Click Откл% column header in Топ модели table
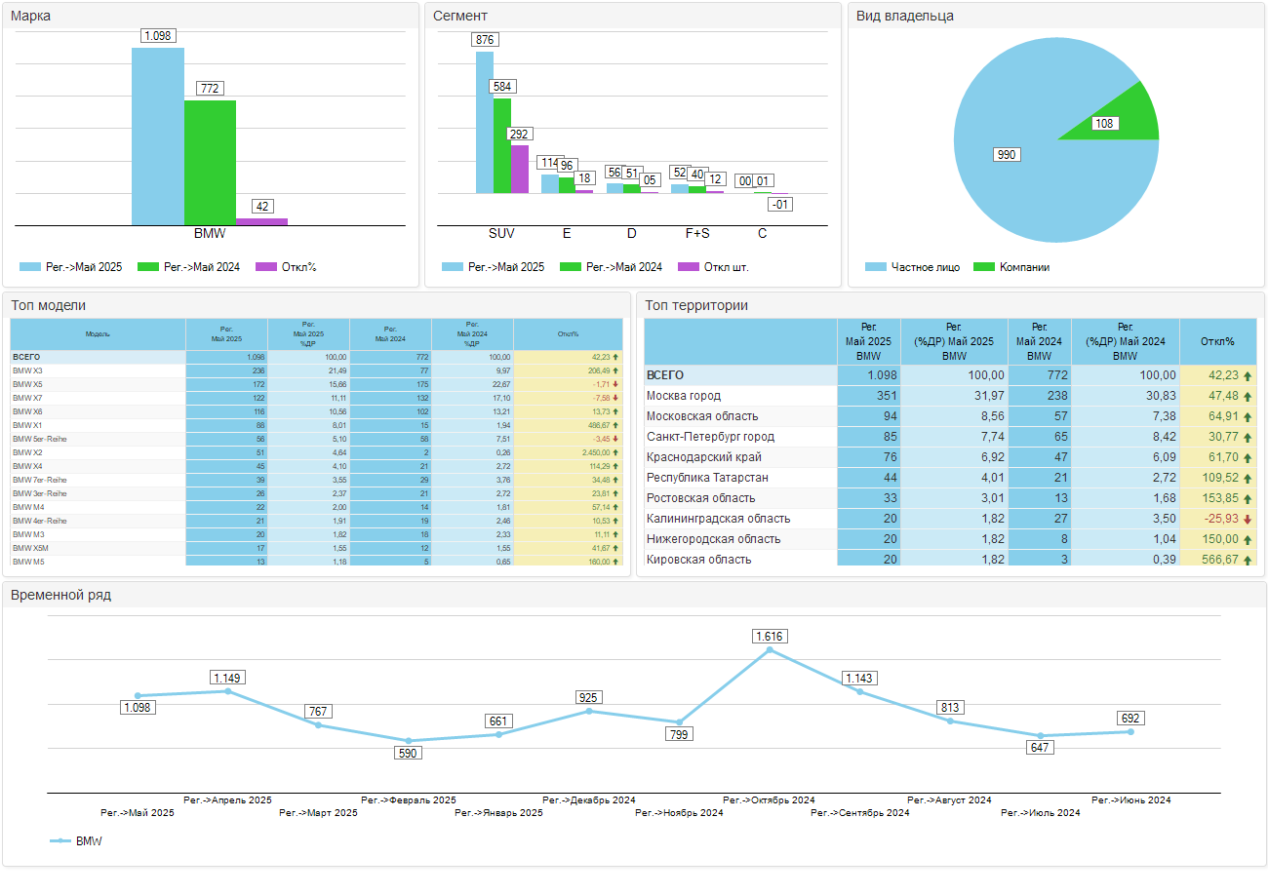This screenshot has width=1268, height=896. coord(568,334)
